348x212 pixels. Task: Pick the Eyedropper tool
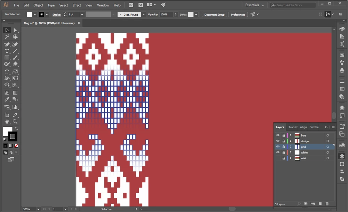[7, 99]
